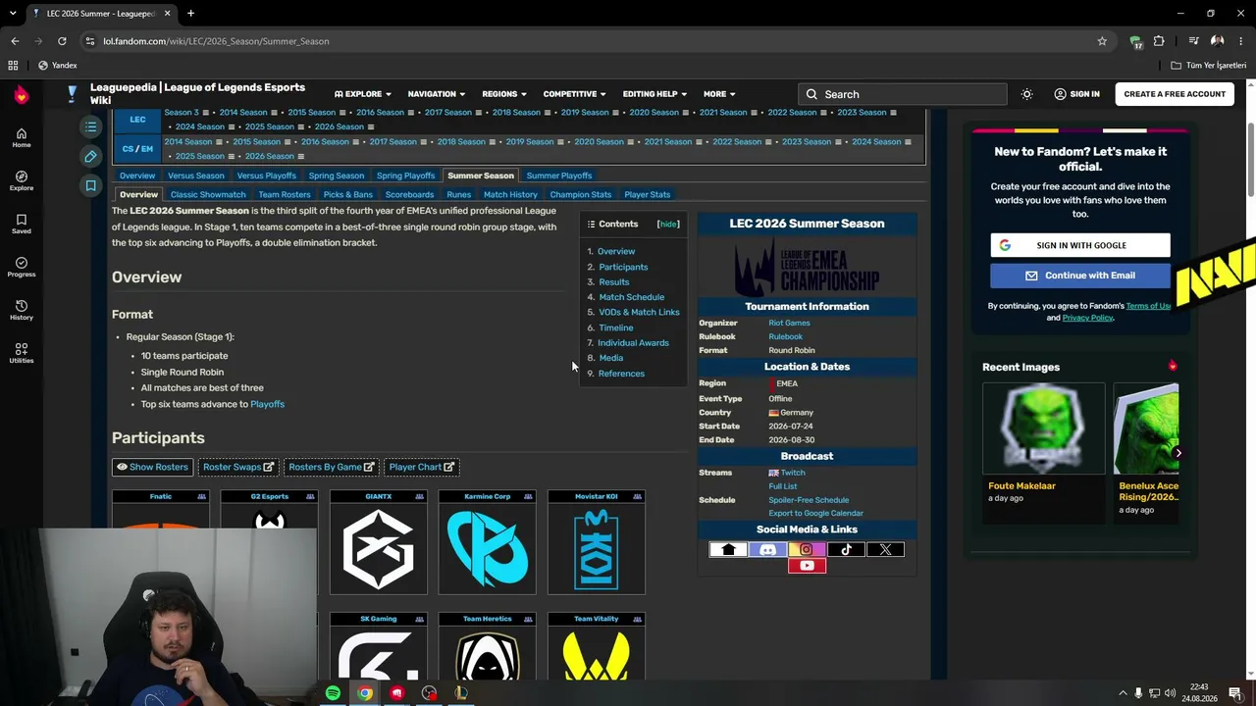
Task: Open the Playoffs link in Format
Action: click(x=267, y=404)
